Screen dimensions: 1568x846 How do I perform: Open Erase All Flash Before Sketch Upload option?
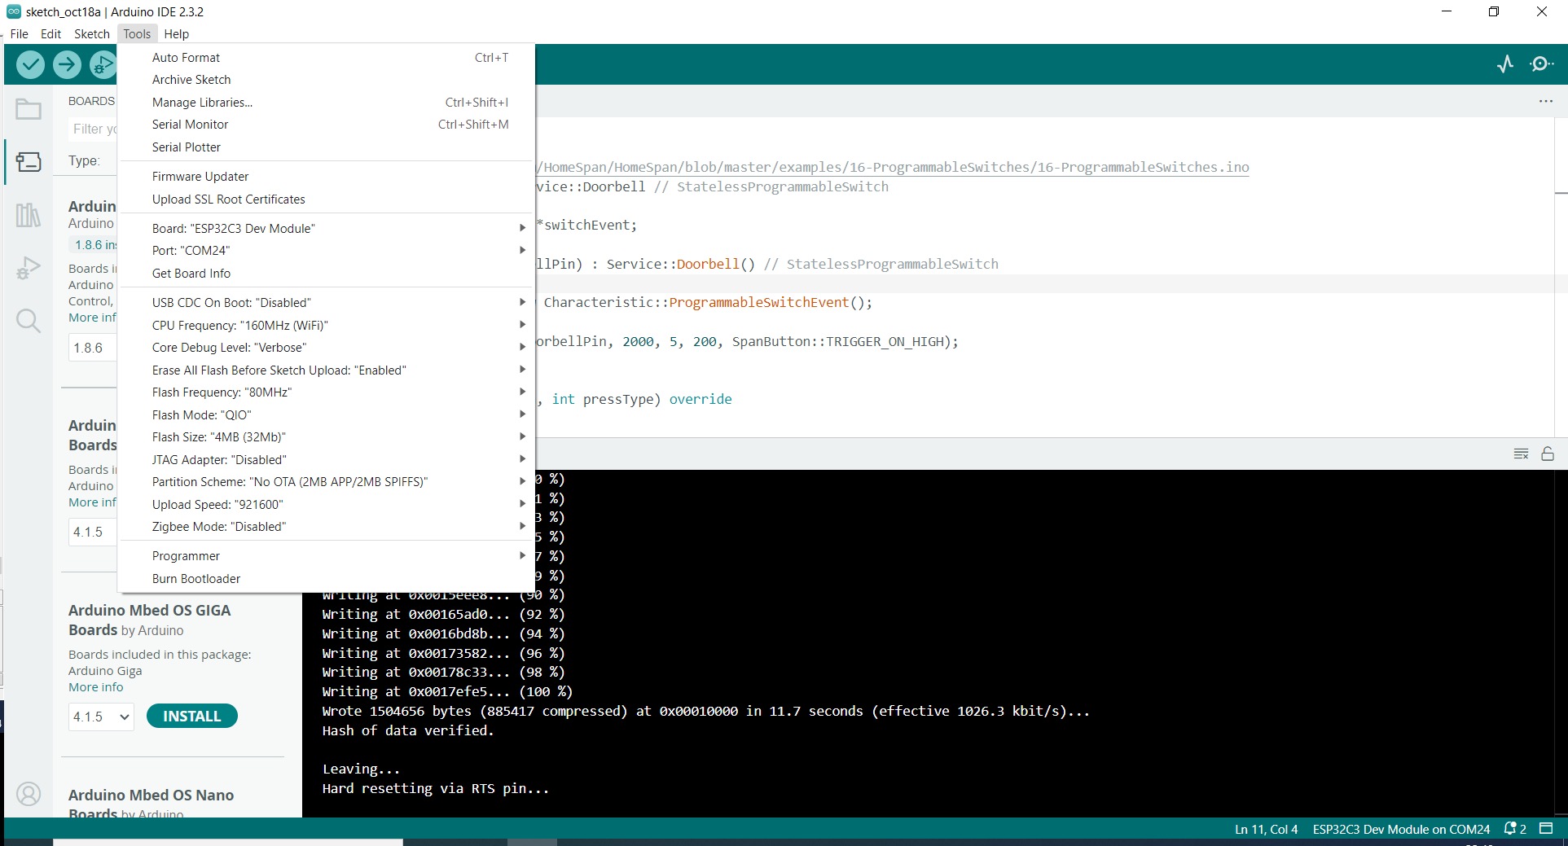(326, 370)
